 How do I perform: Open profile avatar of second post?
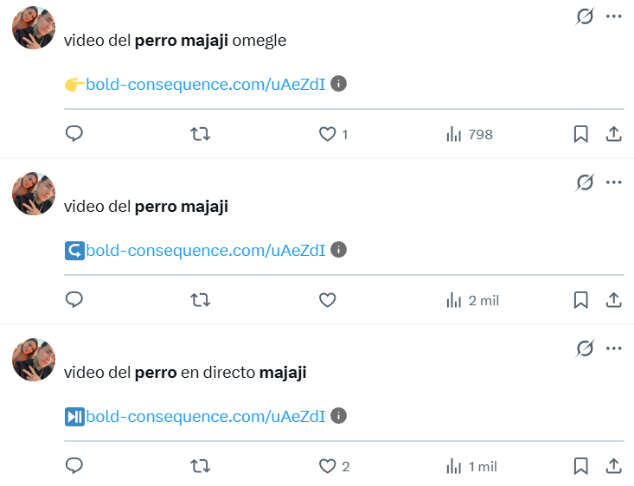(x=34, y=194)
